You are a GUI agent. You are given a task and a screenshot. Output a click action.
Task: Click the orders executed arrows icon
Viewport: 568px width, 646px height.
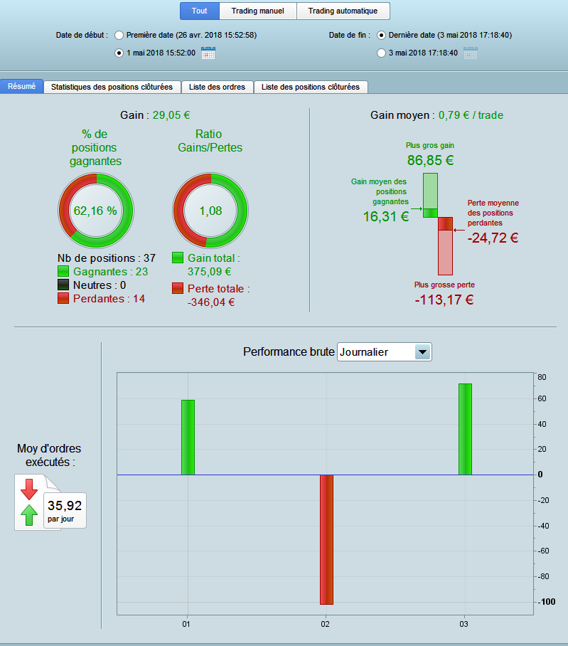coord(29,502)
